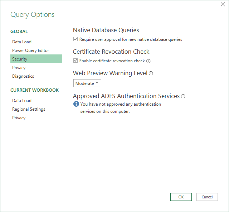
Task: Click the Query Options dialog title
Action: [33, 15]
